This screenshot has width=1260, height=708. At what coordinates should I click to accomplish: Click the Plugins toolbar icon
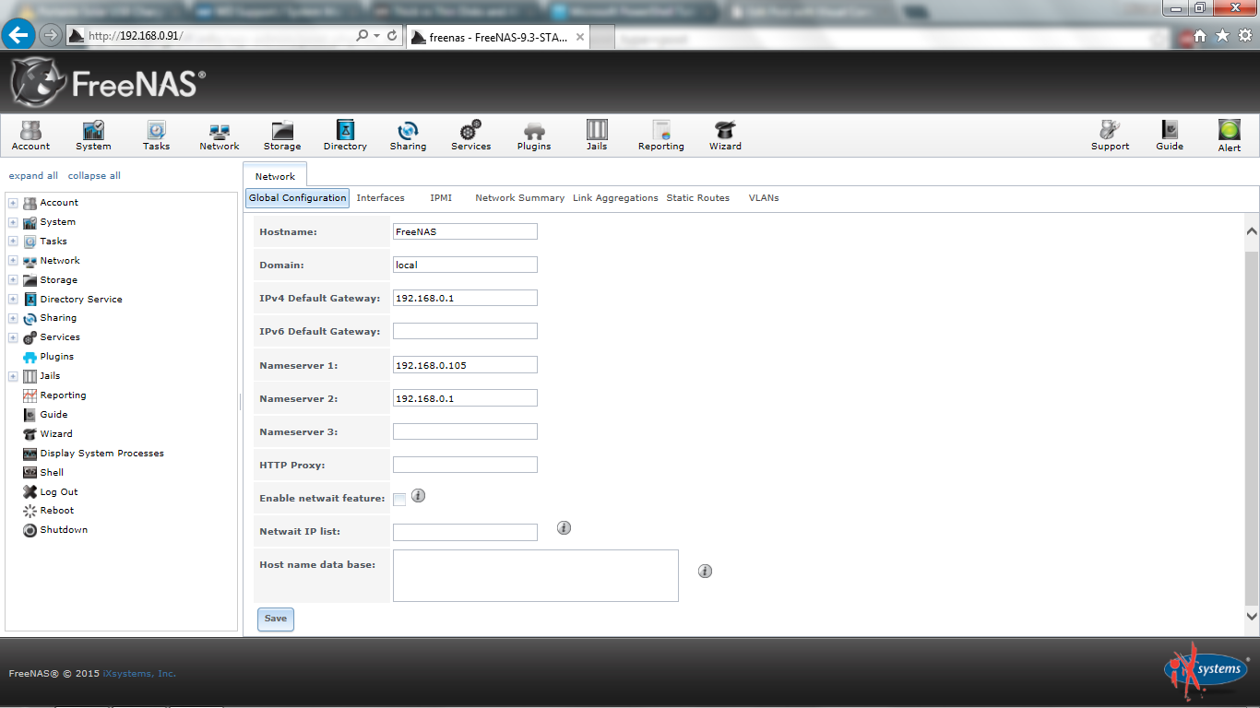(x=533, y=135)
